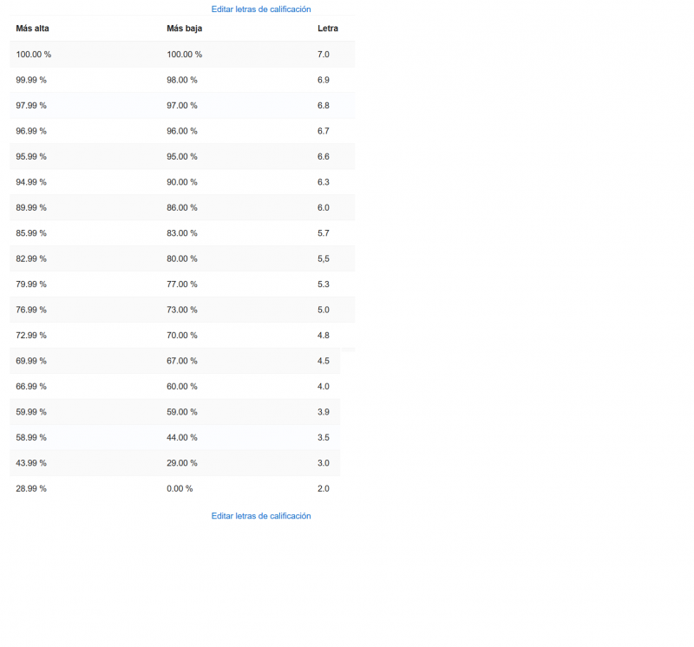Select the 95.00 % lowest value cell
The image size is (694, 647).
[182, 157]
